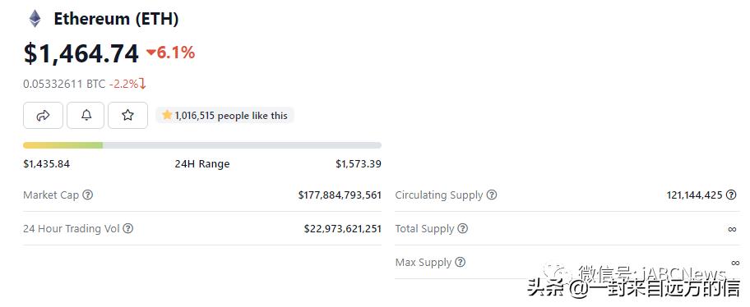The image size is (750, 307).
Task: Enable price alert bell icon
Action: (x=86, y=115)
